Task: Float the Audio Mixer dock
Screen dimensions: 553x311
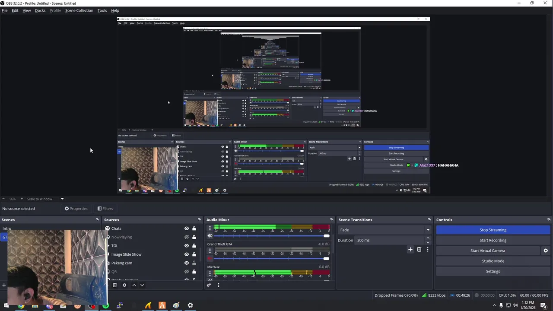Action: coord(332,220)
